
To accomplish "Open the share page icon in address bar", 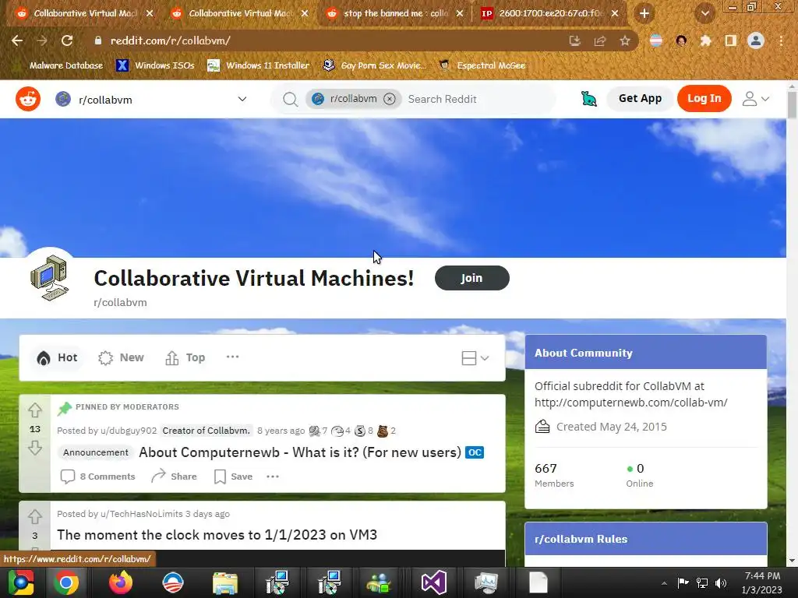I will [x=600, y=40].
